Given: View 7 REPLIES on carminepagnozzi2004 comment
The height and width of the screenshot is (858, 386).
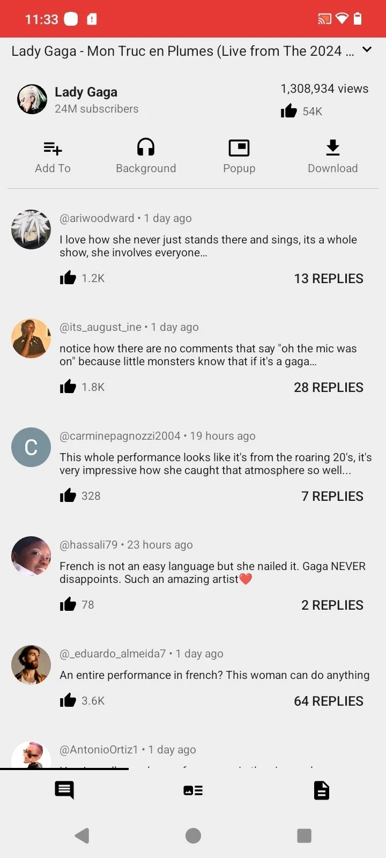Looking at the screenshot, I should [332, 496].
